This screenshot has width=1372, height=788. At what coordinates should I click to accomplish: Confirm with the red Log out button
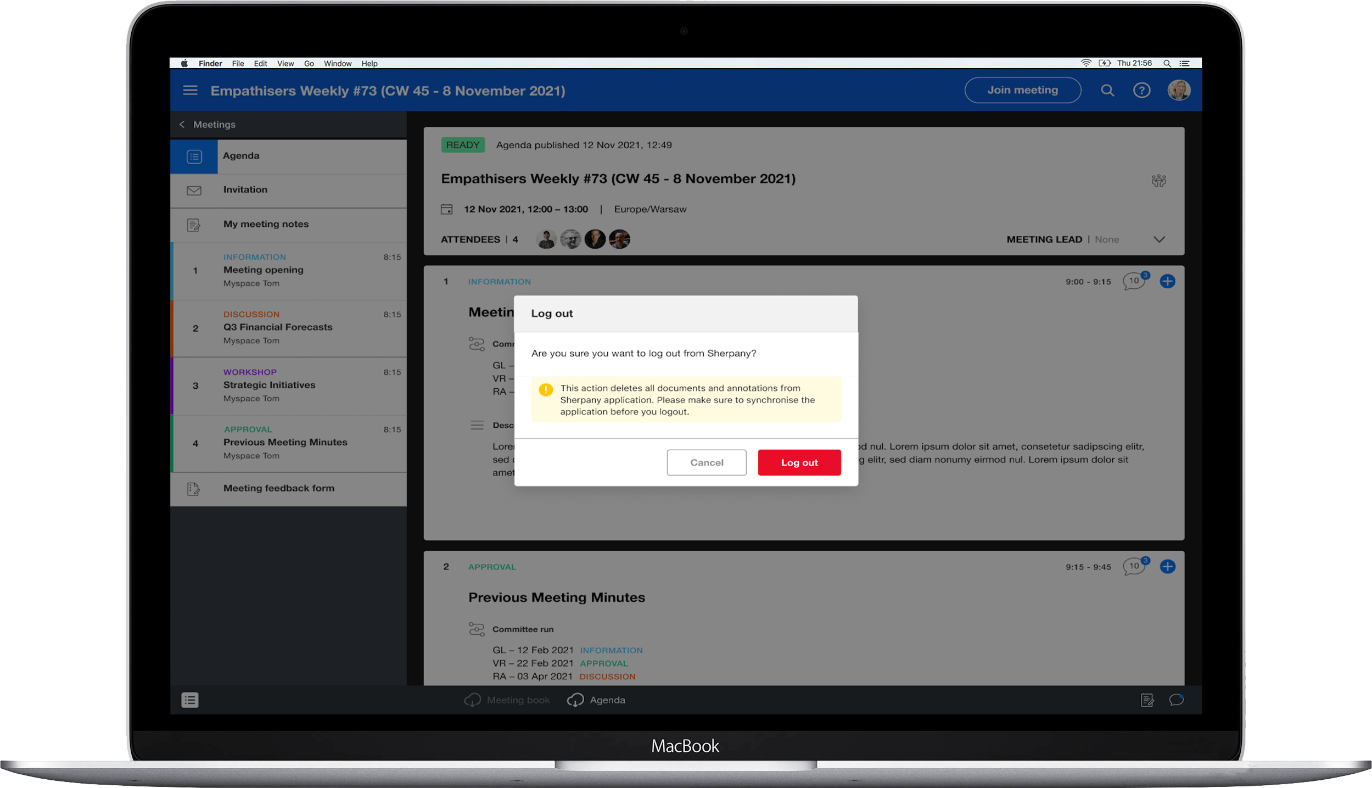click(799, 462)
